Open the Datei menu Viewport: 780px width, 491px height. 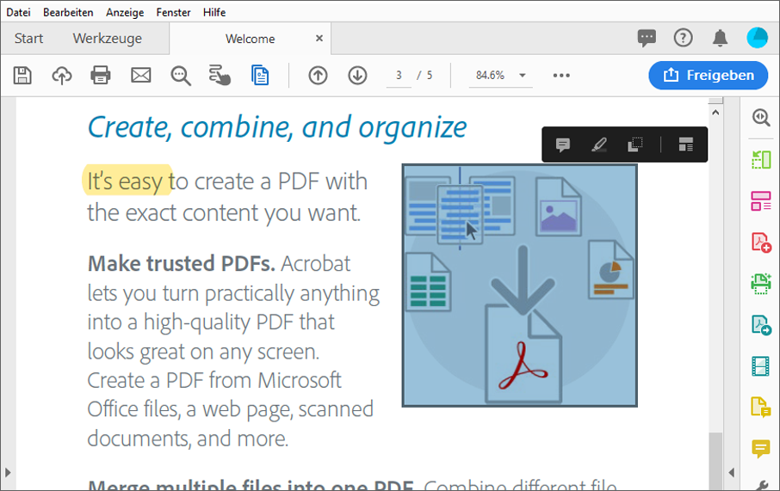point(18,12)
